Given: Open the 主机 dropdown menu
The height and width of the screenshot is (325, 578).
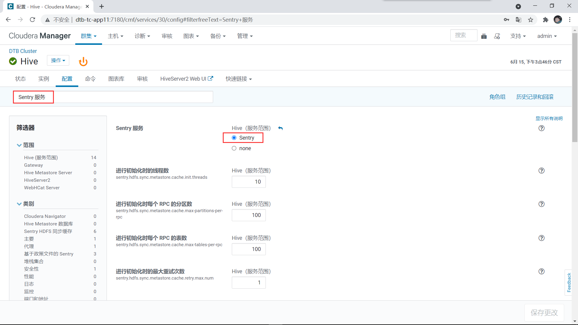Looking at the screenshot, I should (116, 36).
